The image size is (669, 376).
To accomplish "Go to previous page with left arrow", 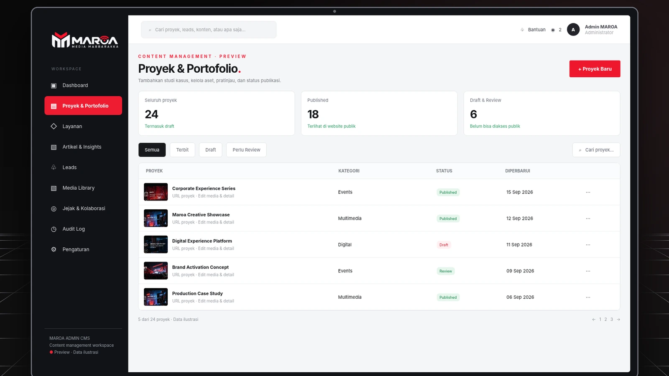I will coord(594,320).
